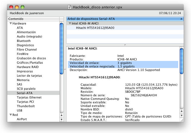Select Thunderbolt in the sidebar

26,106
